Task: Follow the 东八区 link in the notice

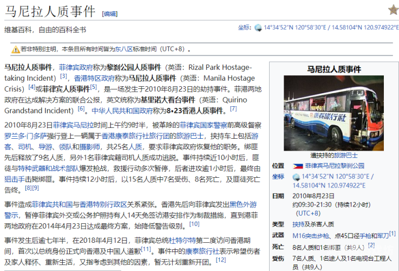Action: (124, 49)
